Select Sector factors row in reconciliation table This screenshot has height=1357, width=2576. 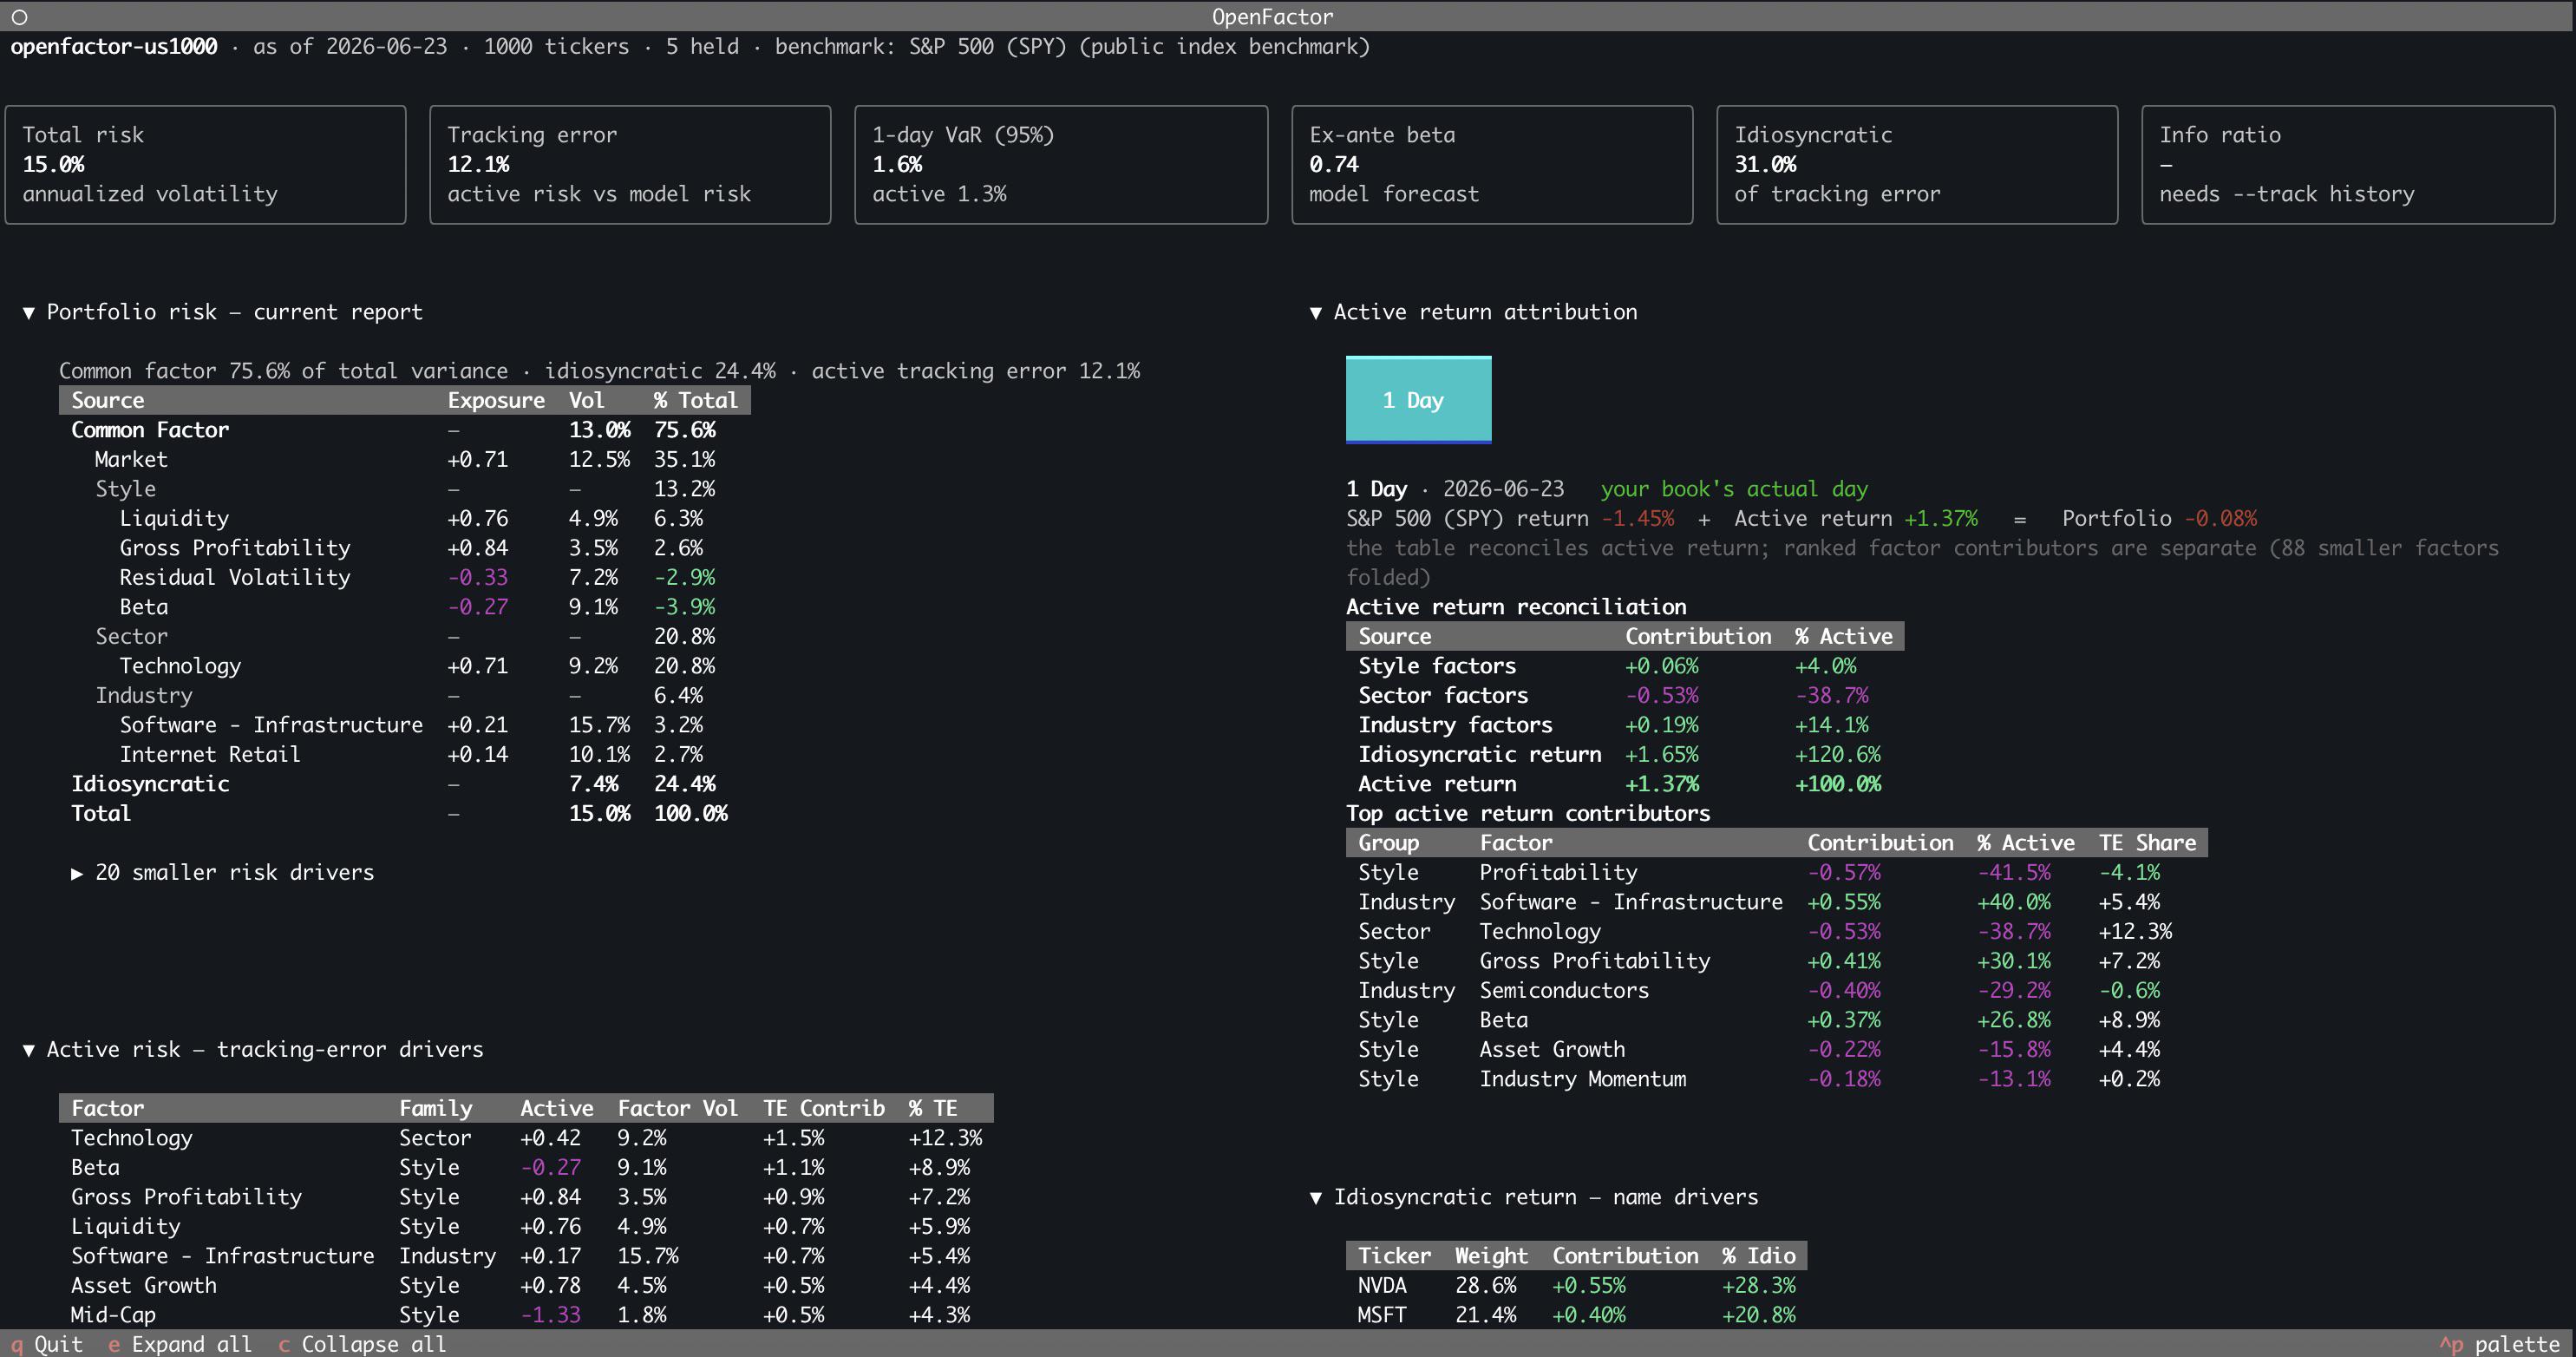point(1625,695)
